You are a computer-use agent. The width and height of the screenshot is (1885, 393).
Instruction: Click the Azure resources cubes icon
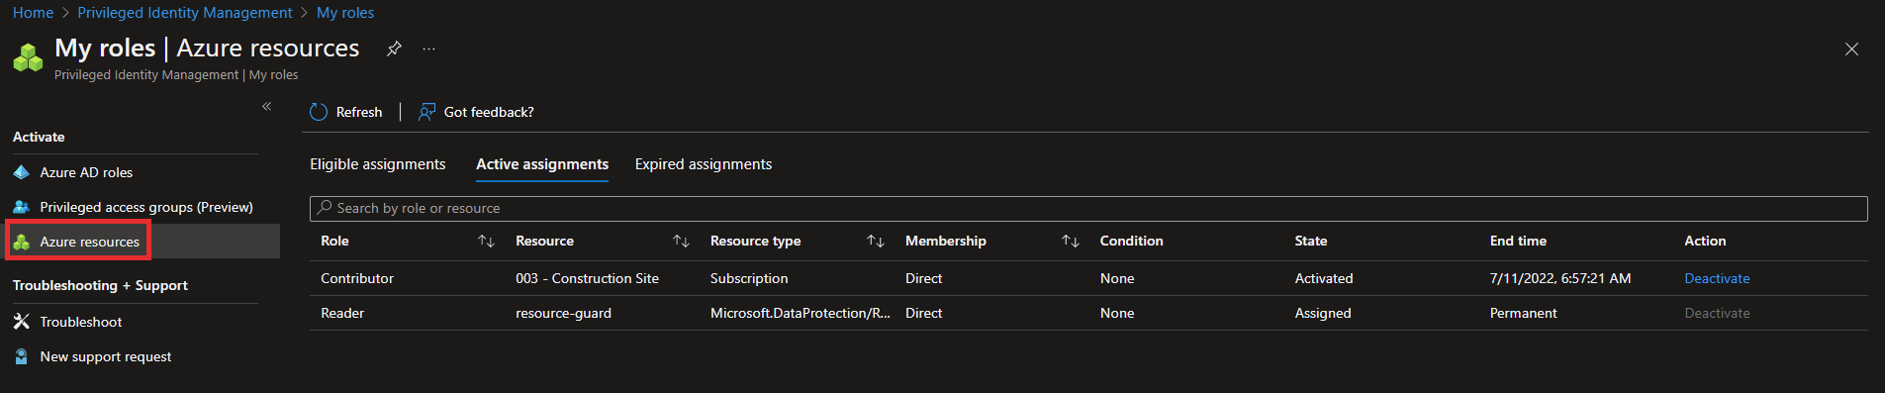point(22,242)
